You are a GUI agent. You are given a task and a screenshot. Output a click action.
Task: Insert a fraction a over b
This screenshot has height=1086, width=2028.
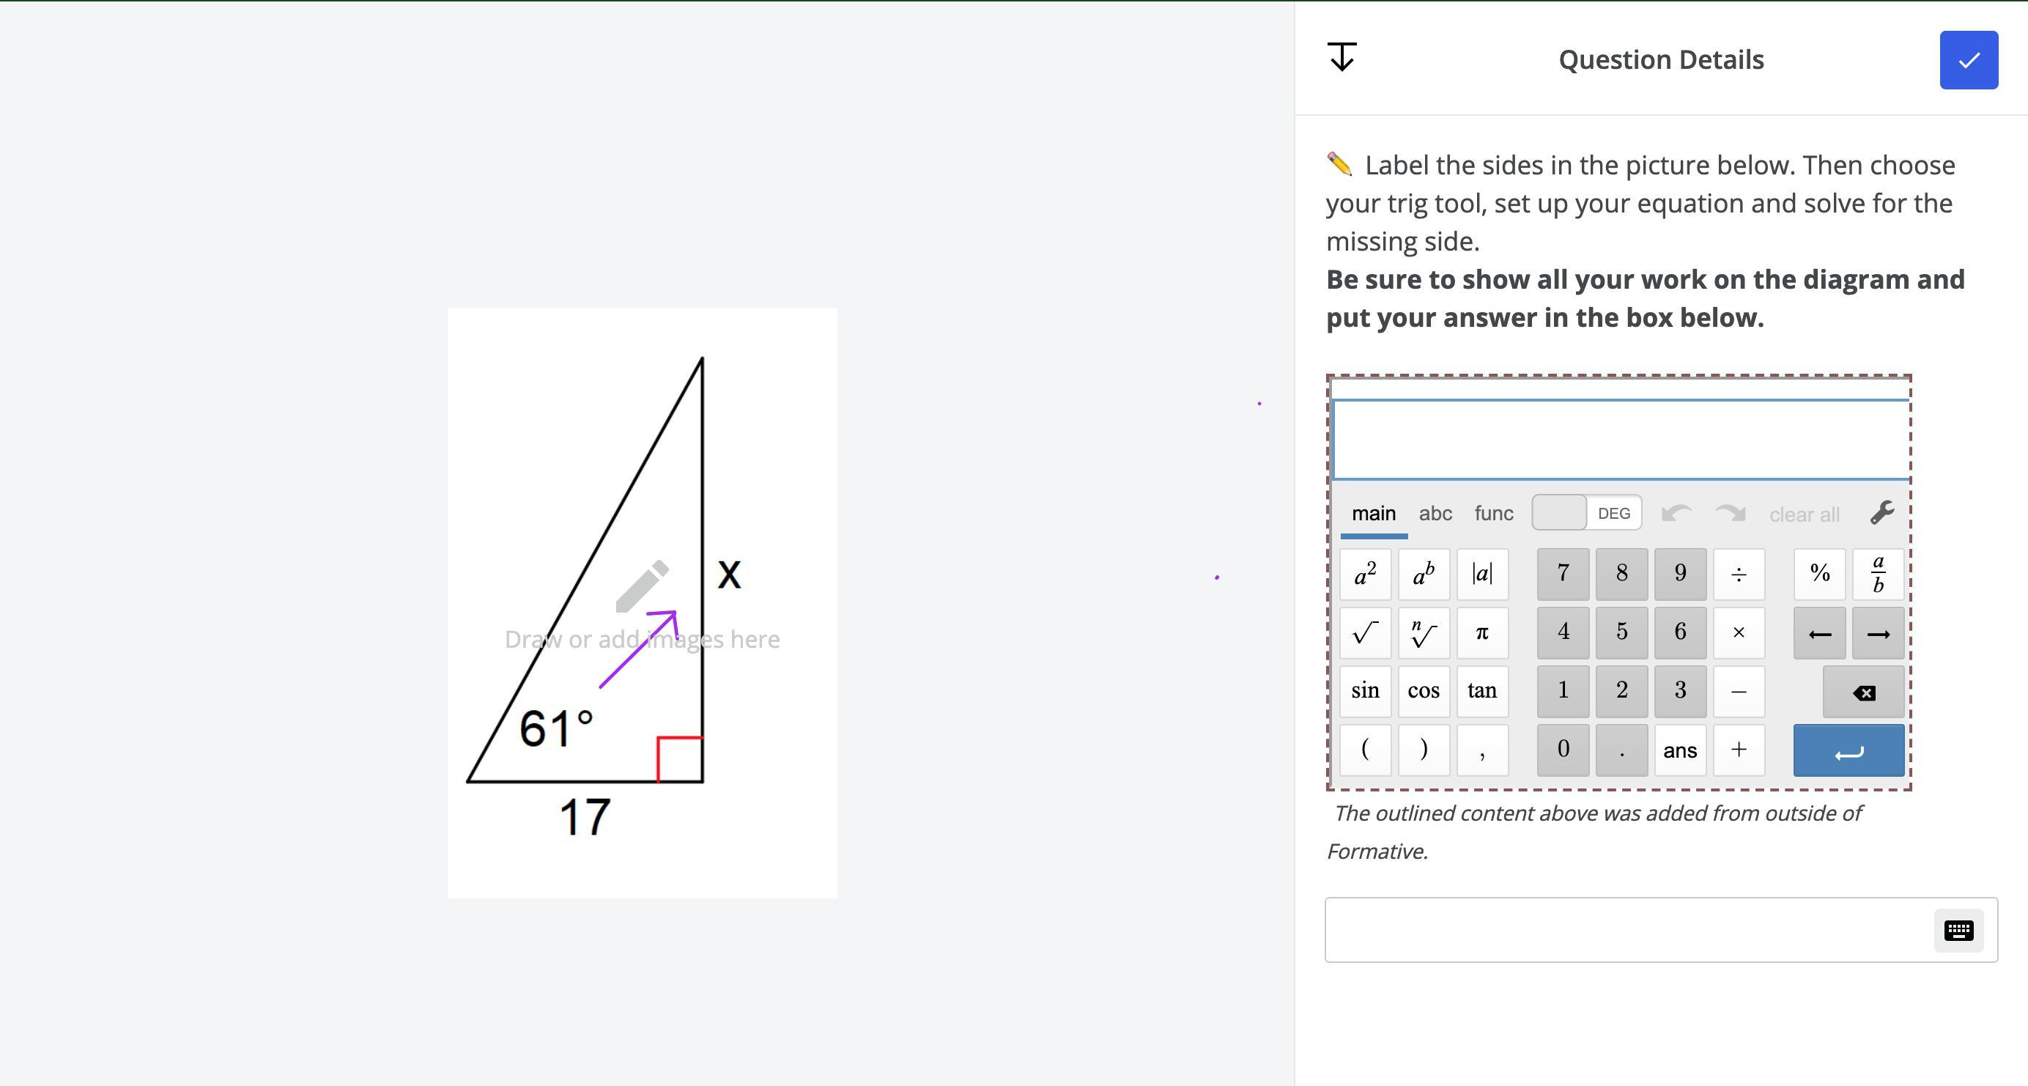click(1878, 574)
